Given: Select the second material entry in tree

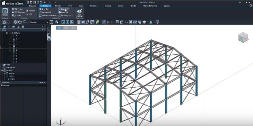Looking at the screenshot, I should click(12, 79).
